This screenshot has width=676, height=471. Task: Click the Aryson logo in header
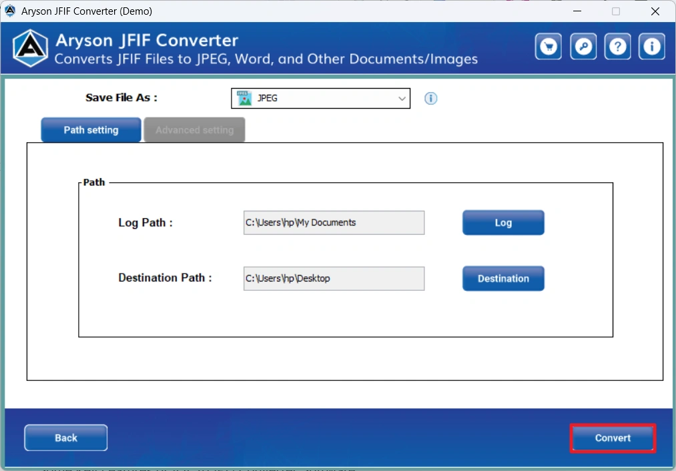pyautogui.click(x=30, y=48)
